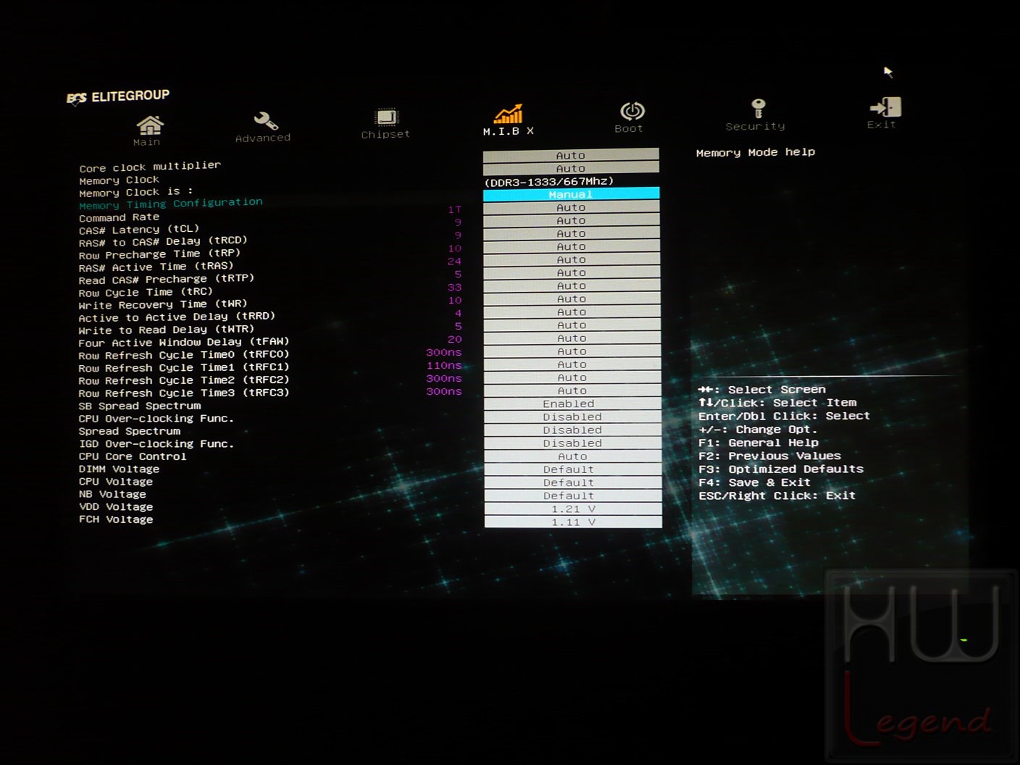Open Write to Read Delay Auto field
This screenshot has height=765, width=1020.
[572, 325]
